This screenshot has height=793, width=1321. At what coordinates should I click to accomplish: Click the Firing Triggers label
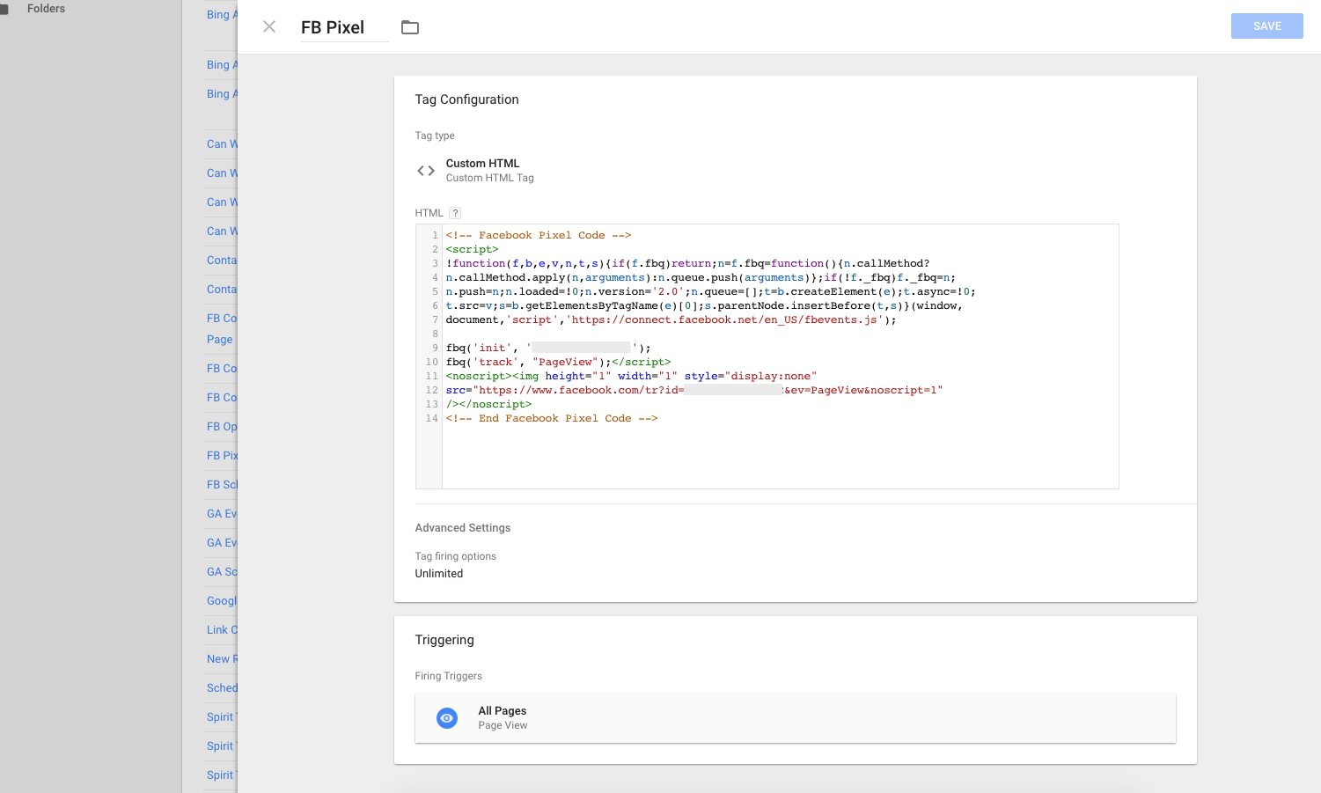tap(449, 676)
